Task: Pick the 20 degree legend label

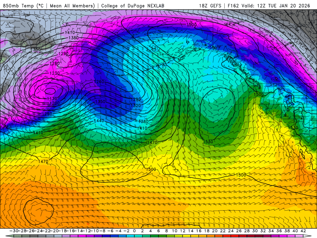Action: 215,231
